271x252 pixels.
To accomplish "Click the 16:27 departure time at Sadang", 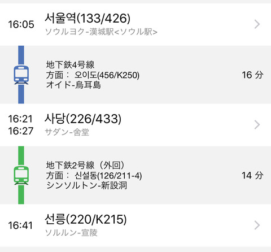I will coord(21,131).
